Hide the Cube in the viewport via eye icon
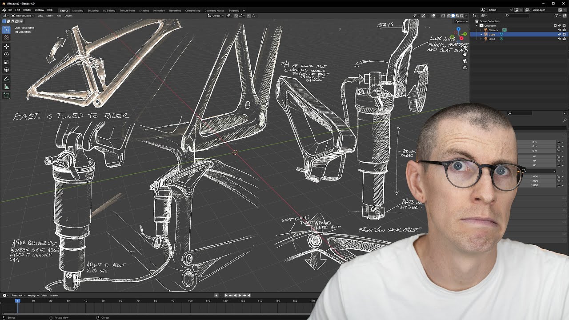This screenshot has width=569, height=320. tap(560, 34)
